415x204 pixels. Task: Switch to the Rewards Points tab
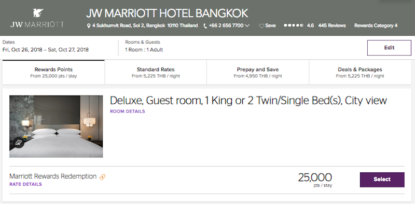[x=53, y=72]
